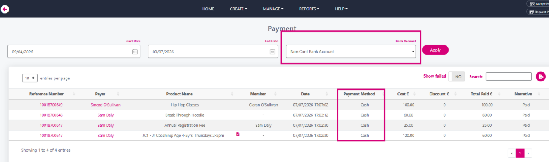Sort by Discount € column header
Screen dimensions: 549x162
coord(439,94)
